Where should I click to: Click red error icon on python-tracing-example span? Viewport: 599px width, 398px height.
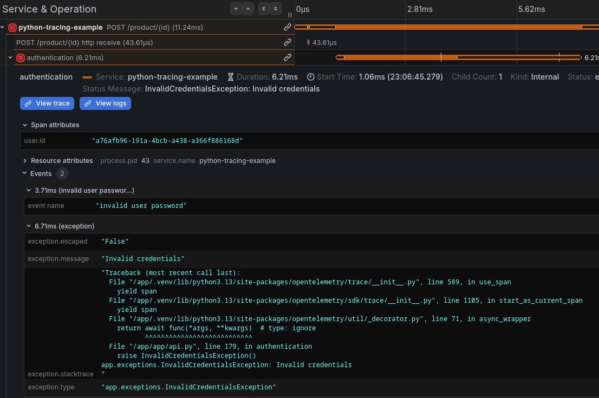(x=12, y=28)
